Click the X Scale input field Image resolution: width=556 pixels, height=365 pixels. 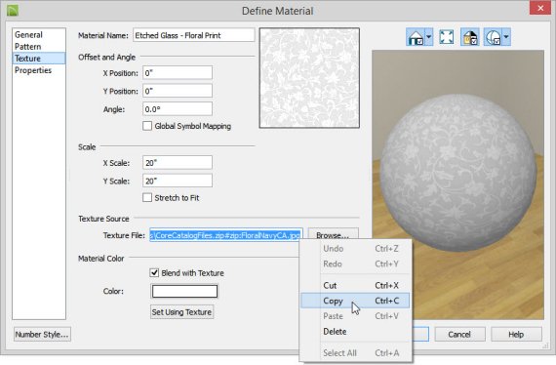178,163
